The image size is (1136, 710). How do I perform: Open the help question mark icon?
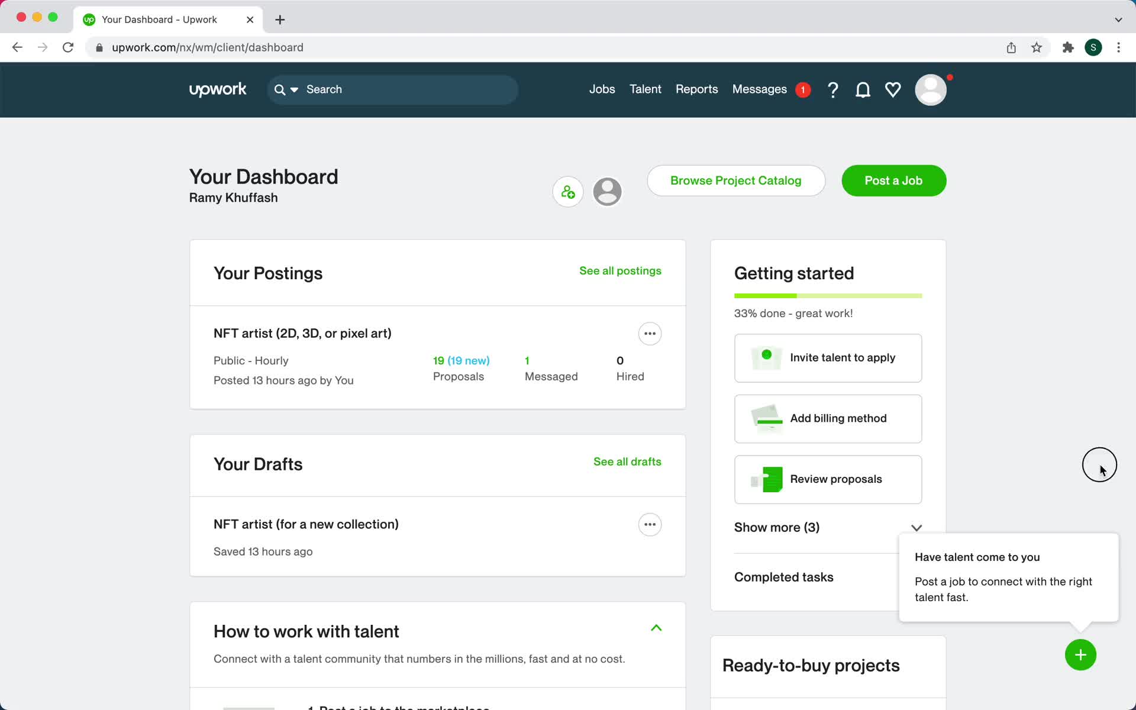coord(832,90)
